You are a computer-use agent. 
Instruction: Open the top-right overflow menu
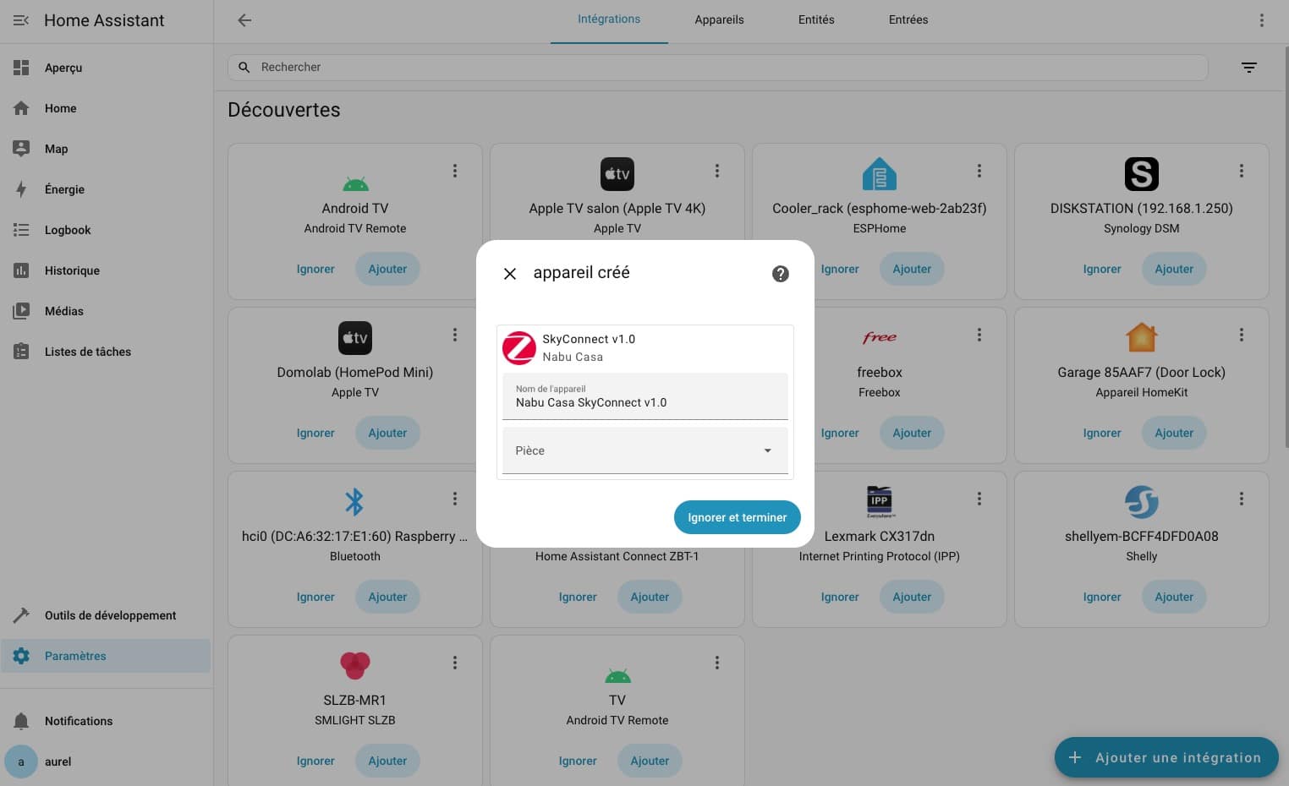pyautogui.click(x=1261, y=20)
